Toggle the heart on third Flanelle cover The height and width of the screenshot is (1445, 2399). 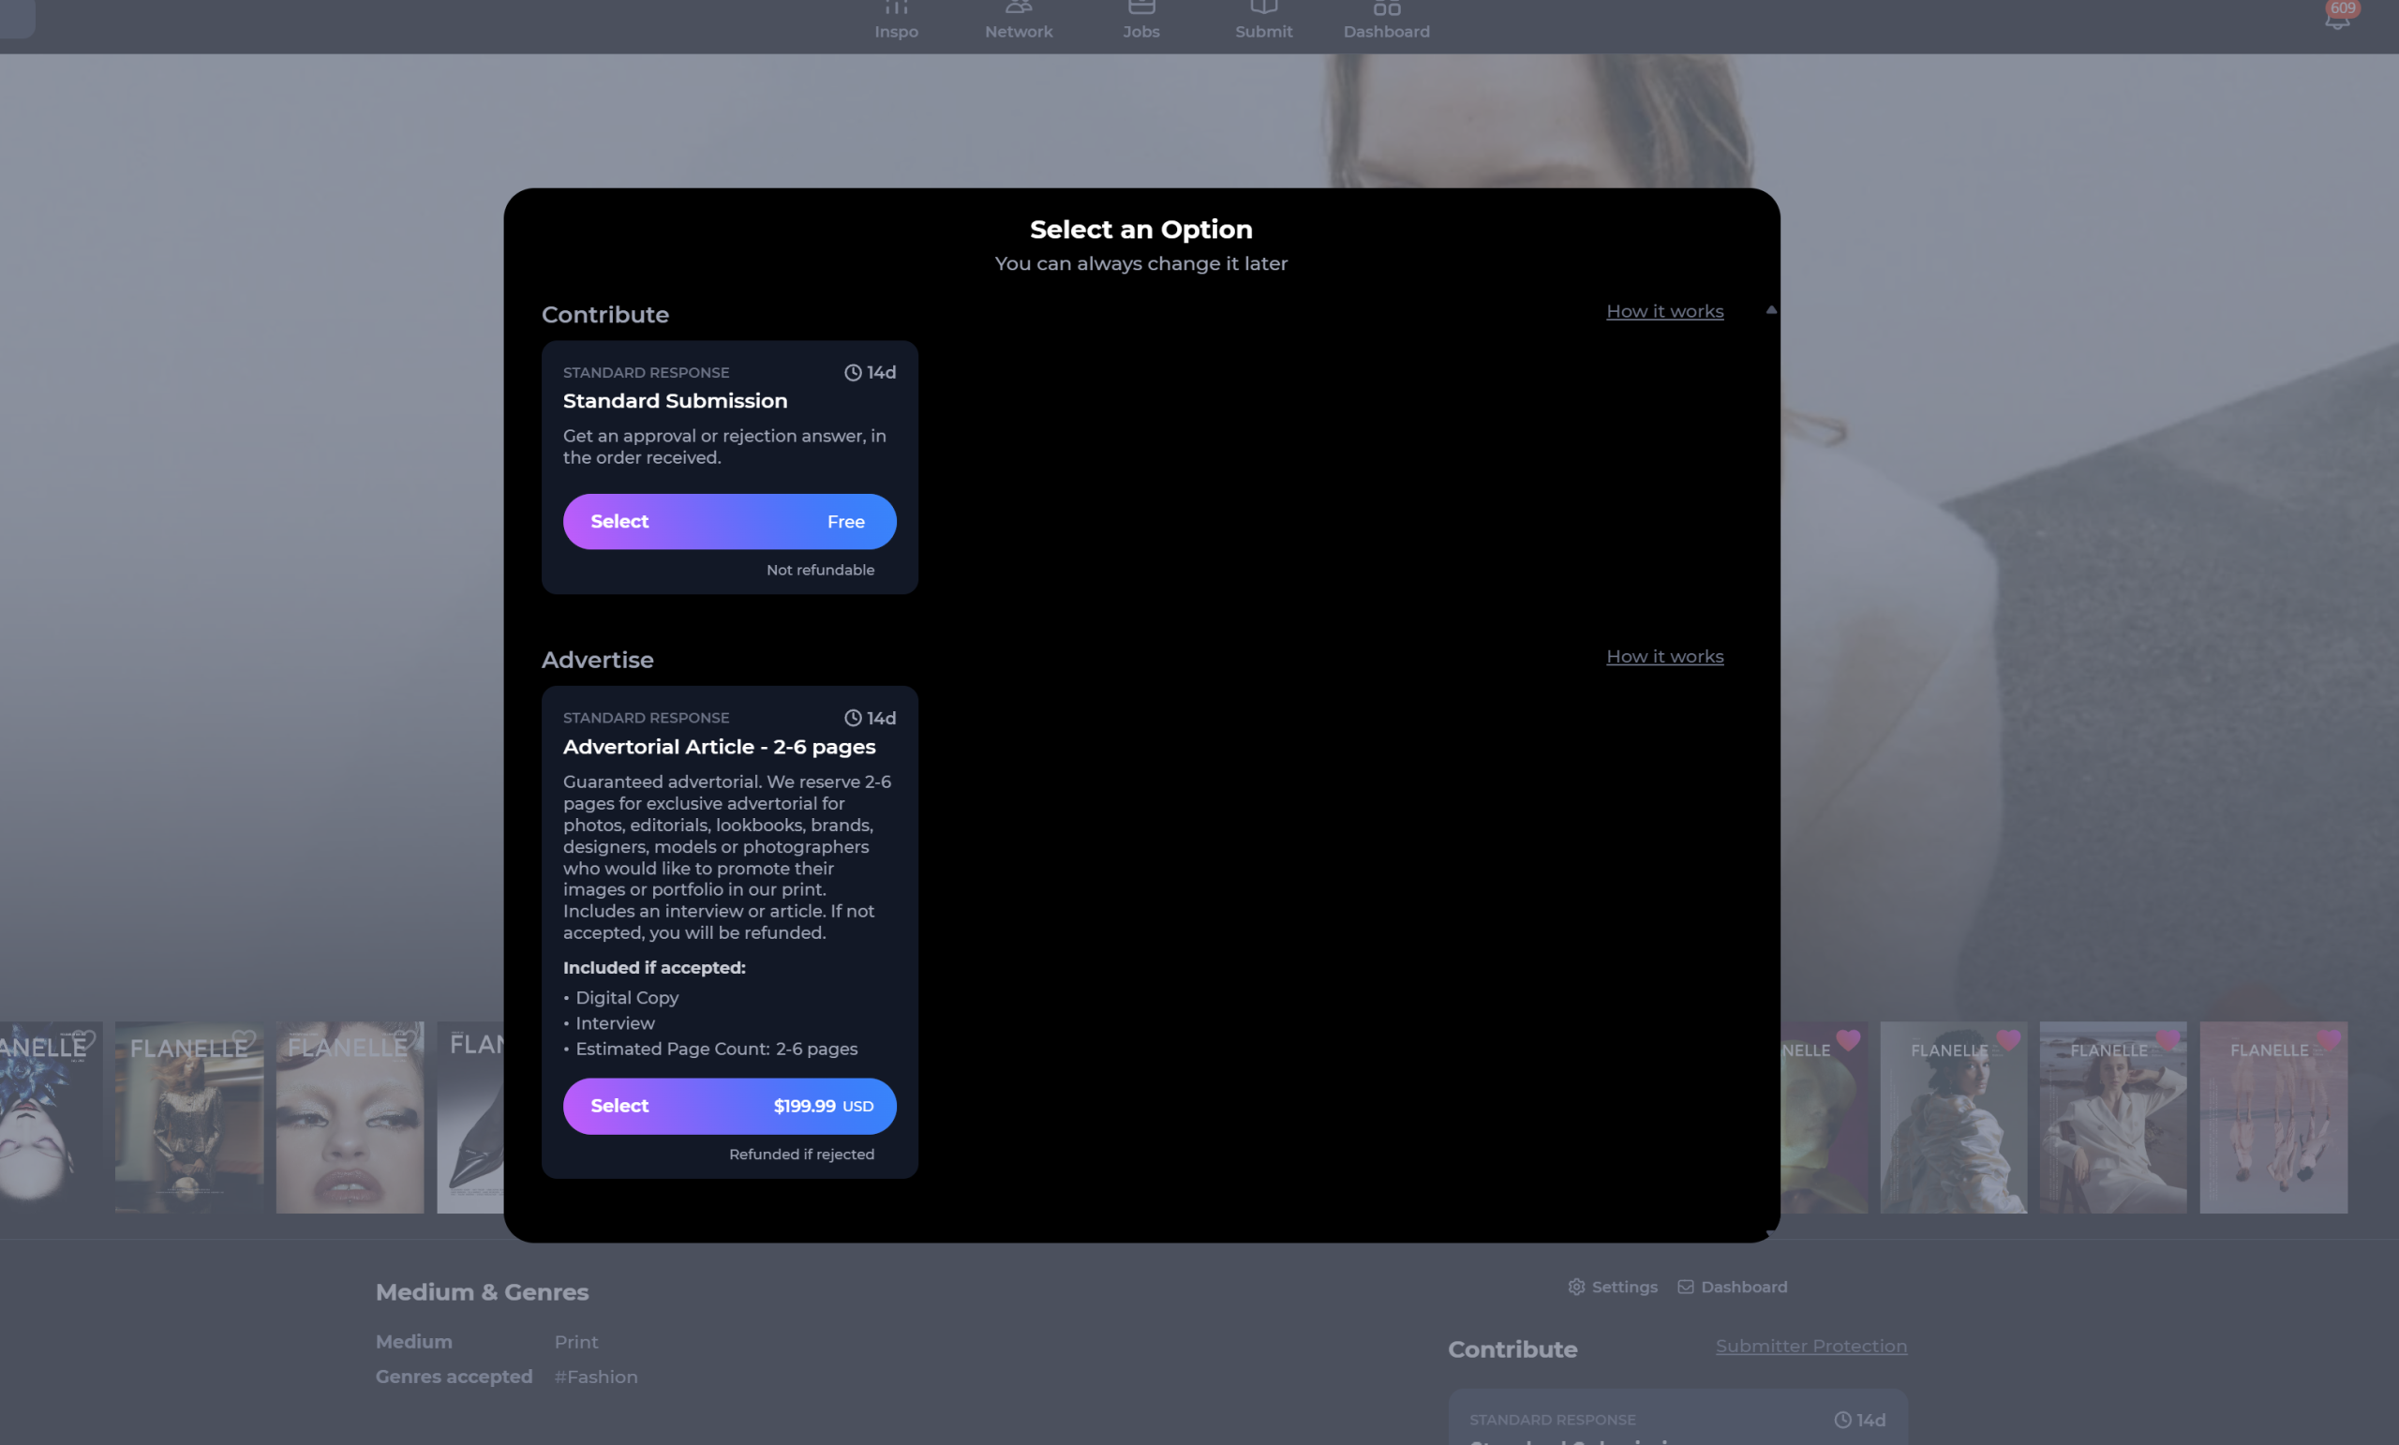click(x=404, y=1040)
